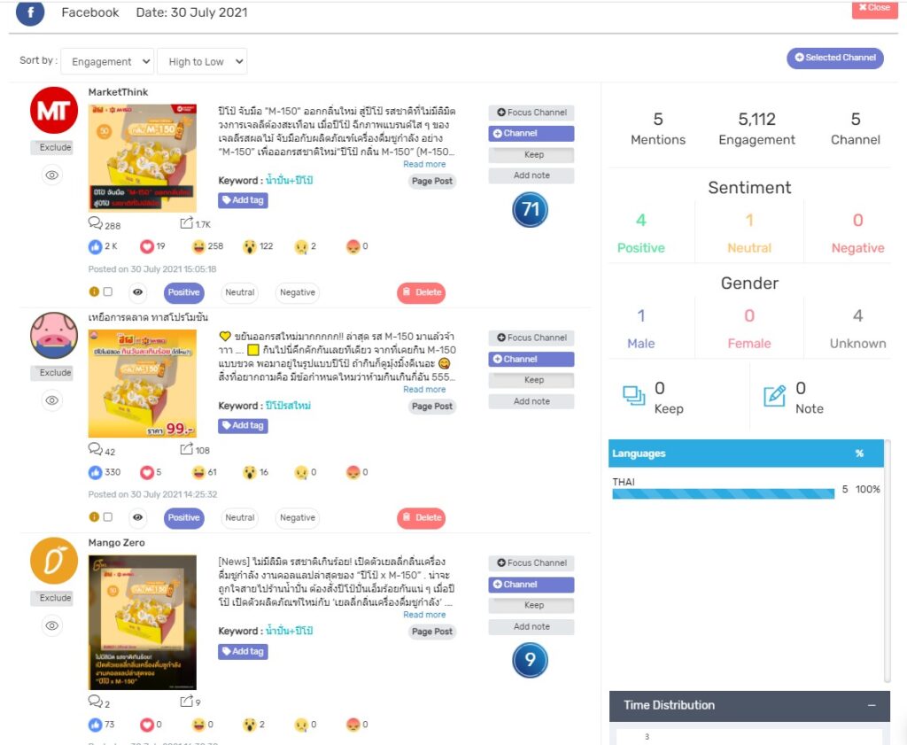
Task: Collapse the Time Distribution panel
Action: [x=872, y=706]
